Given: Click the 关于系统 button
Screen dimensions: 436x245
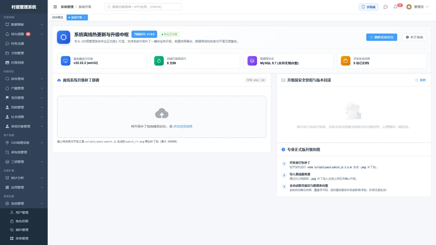Looking at the screenshot, I should 414,37.
